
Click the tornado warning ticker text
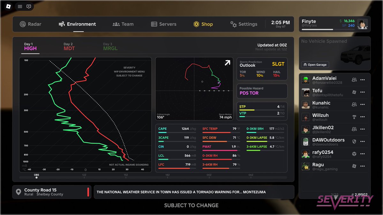pos(181,192)
